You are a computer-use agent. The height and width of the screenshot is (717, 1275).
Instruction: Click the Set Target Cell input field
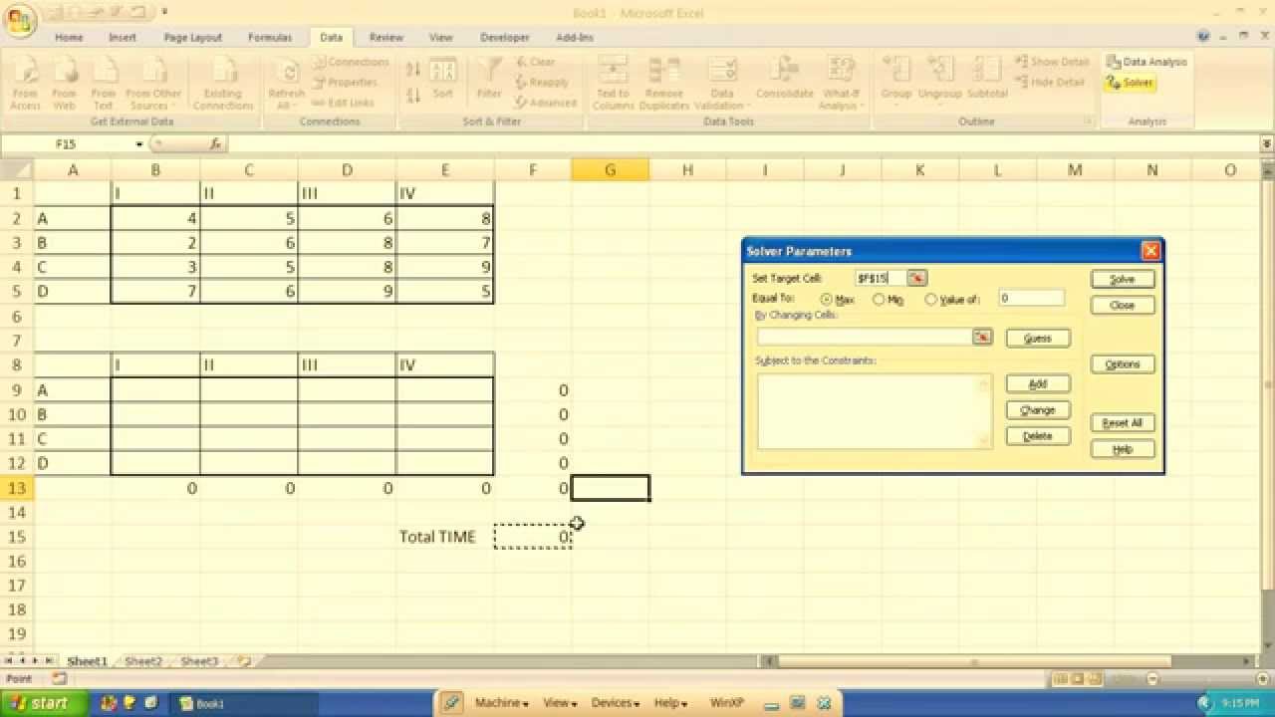click(x=881, y=279)
